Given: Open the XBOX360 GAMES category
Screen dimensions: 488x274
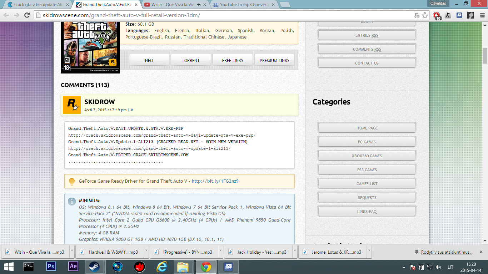Looking at the screenshot, I should (x=367, y=156).
